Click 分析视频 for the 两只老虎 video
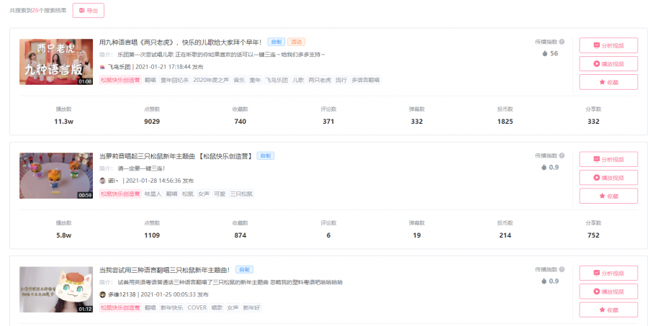 click(608, 45)
